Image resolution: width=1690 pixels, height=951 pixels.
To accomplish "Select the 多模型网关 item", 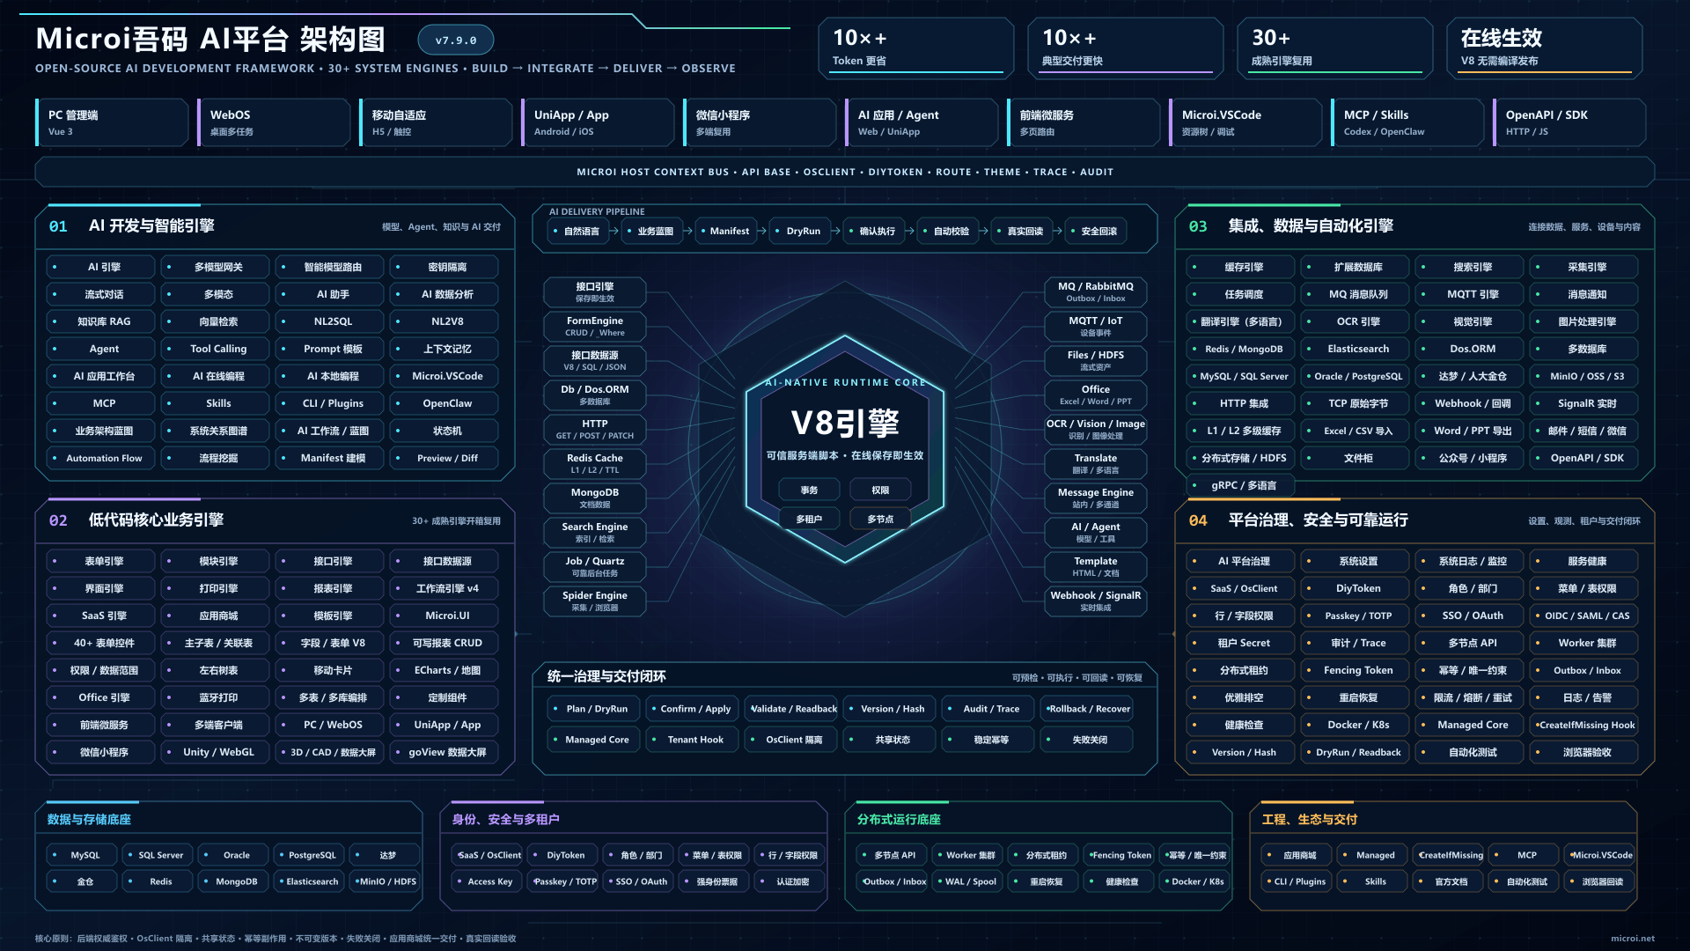I will [215, 268].
